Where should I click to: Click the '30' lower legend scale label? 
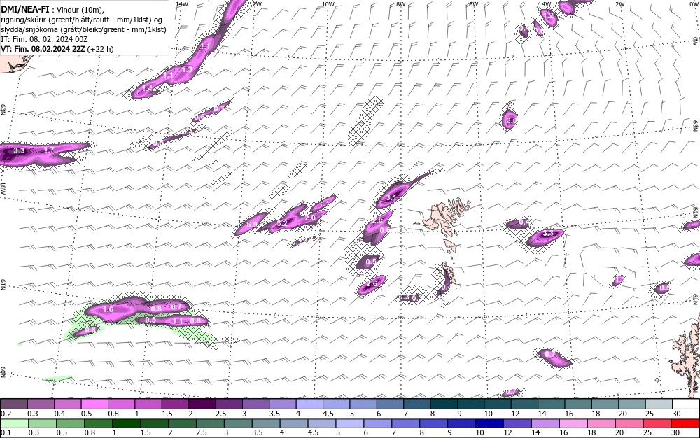[x=675, y=432]
